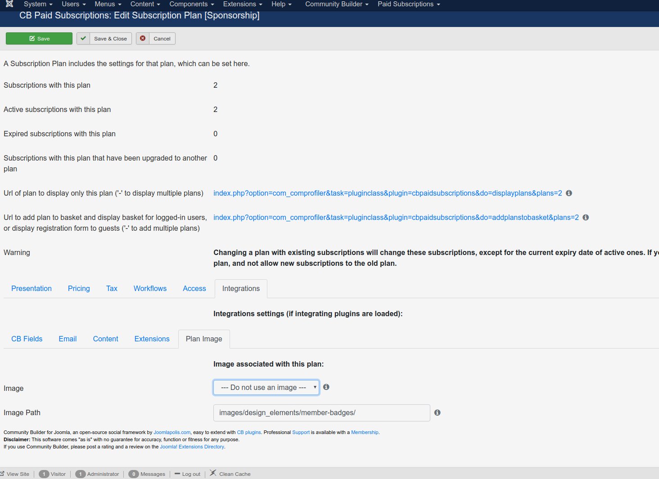Click the Joomla logo icon
The width and height of the screenshot is (659, 479).
pos(9,4)
